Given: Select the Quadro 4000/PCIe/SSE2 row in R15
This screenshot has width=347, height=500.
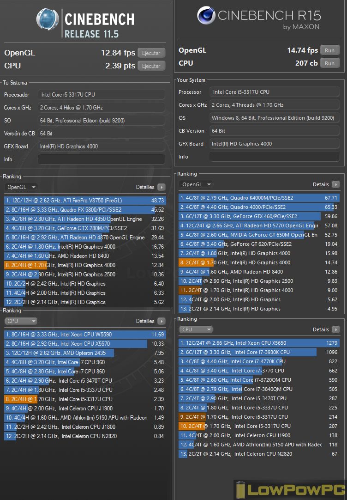Looking at the screenshot, I should point(259,207).
